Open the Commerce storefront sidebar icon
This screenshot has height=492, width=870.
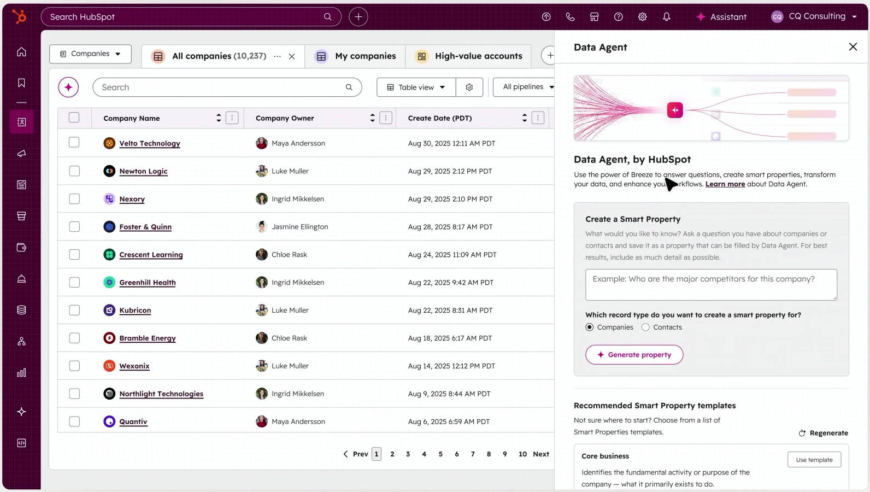coord(21,216)
